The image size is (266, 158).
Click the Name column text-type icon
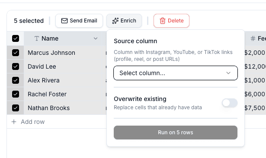37,38
